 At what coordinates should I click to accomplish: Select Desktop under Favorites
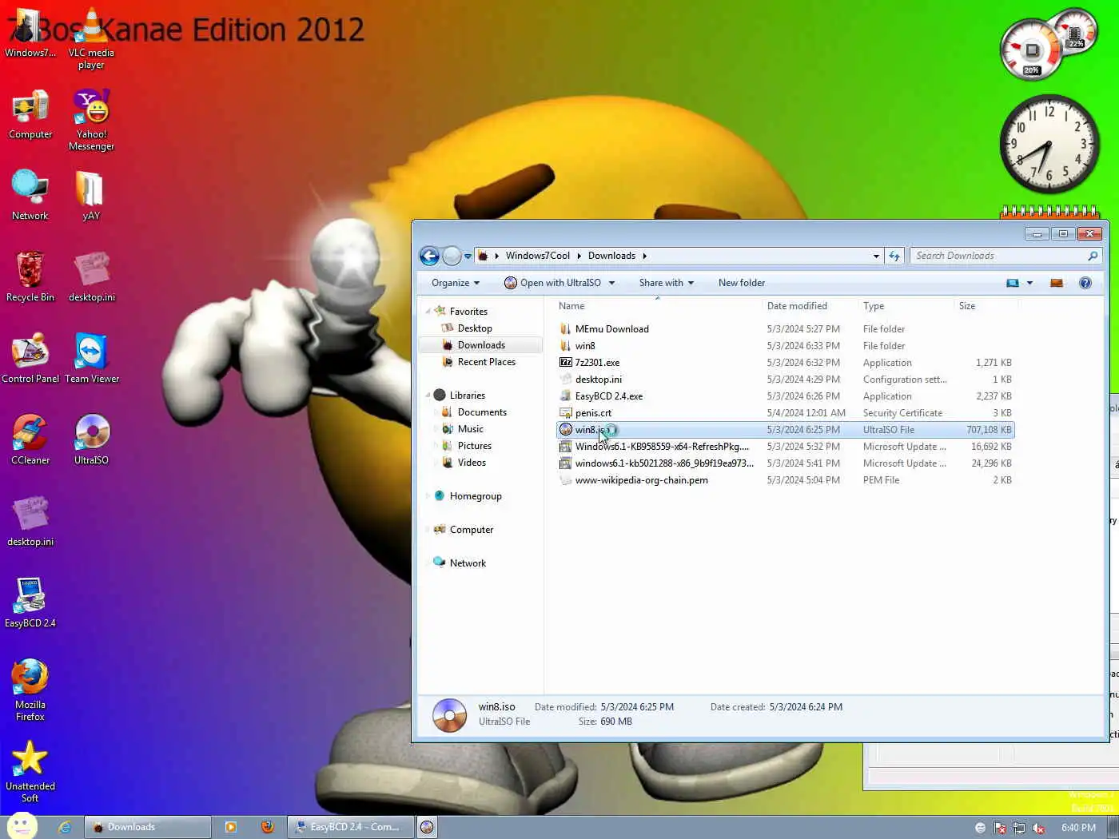tap(475, 328)
